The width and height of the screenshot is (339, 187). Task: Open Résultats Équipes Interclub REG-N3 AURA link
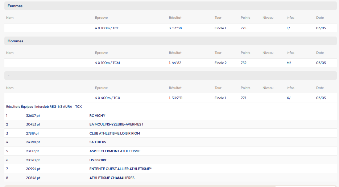tap(44, 107)
